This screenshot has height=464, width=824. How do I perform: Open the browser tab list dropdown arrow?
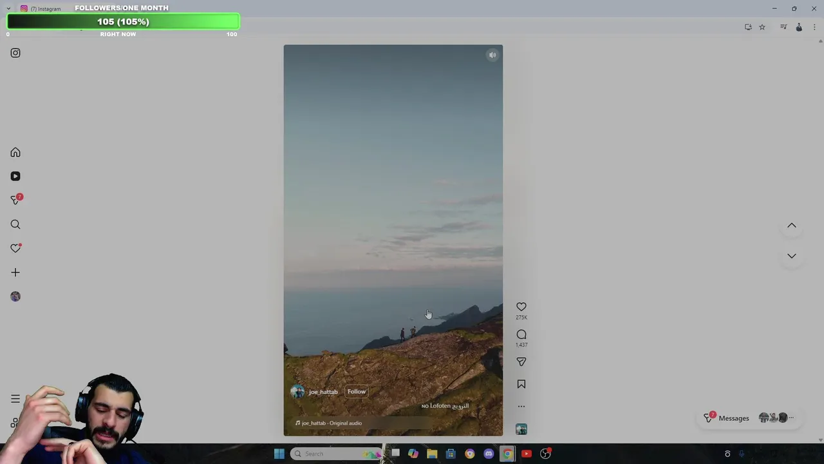click(x=8, y=8)
